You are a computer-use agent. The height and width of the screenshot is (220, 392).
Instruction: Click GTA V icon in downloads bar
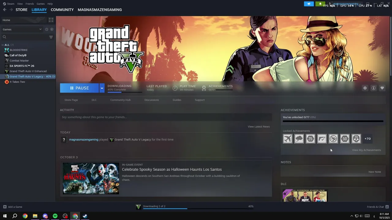click(x=138, y=207)
